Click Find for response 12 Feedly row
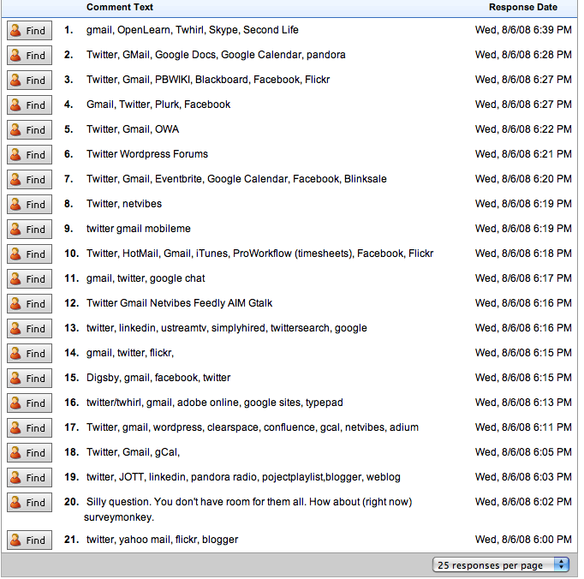The width and height of the screenshot is (584, 579). click(29, 304)
